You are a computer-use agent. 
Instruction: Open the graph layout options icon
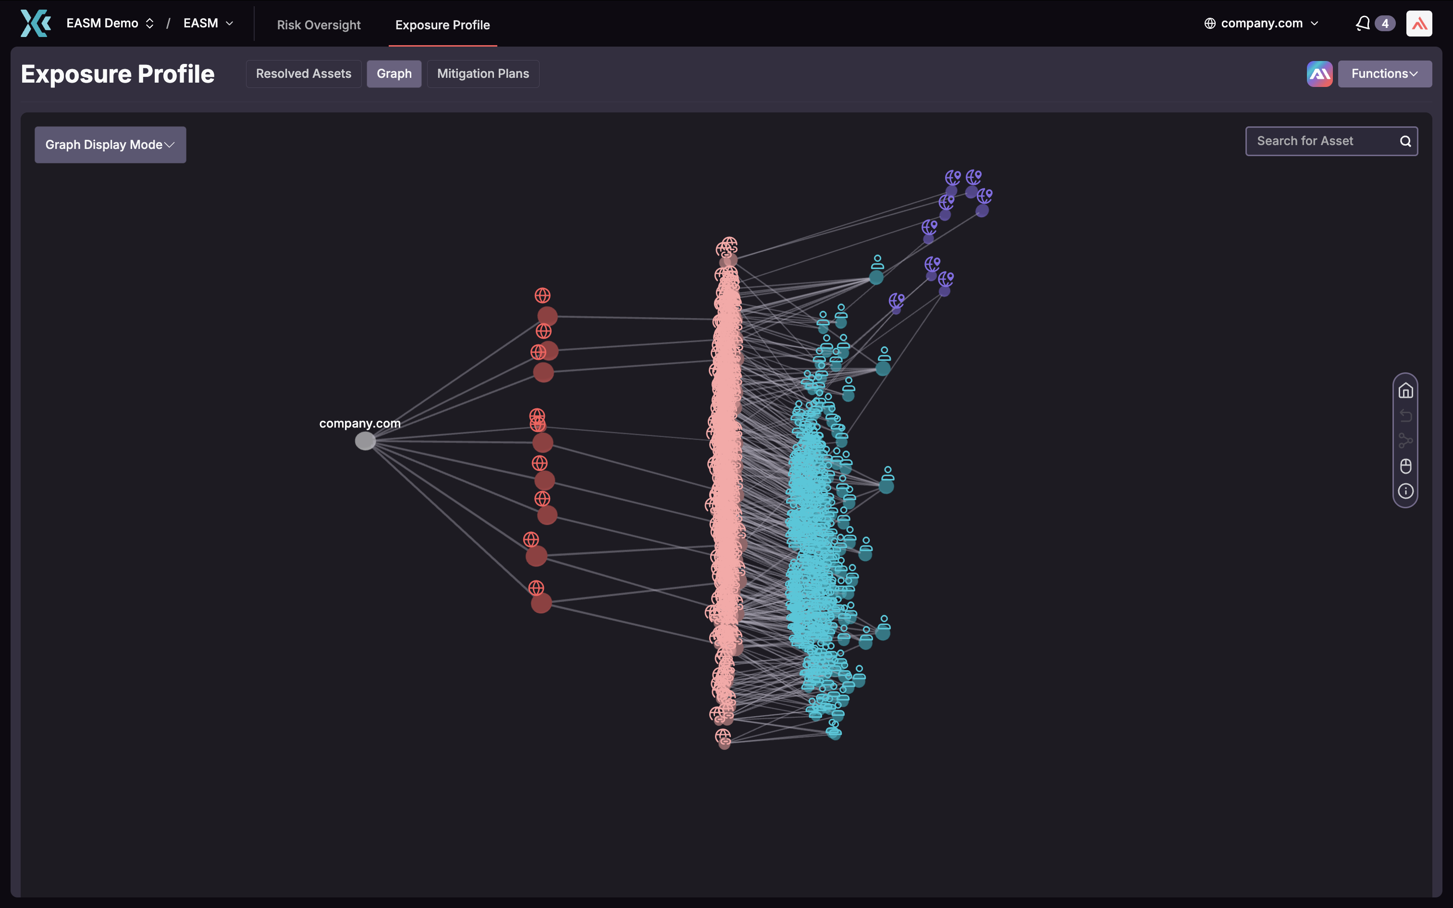(x=1406, y=440)
